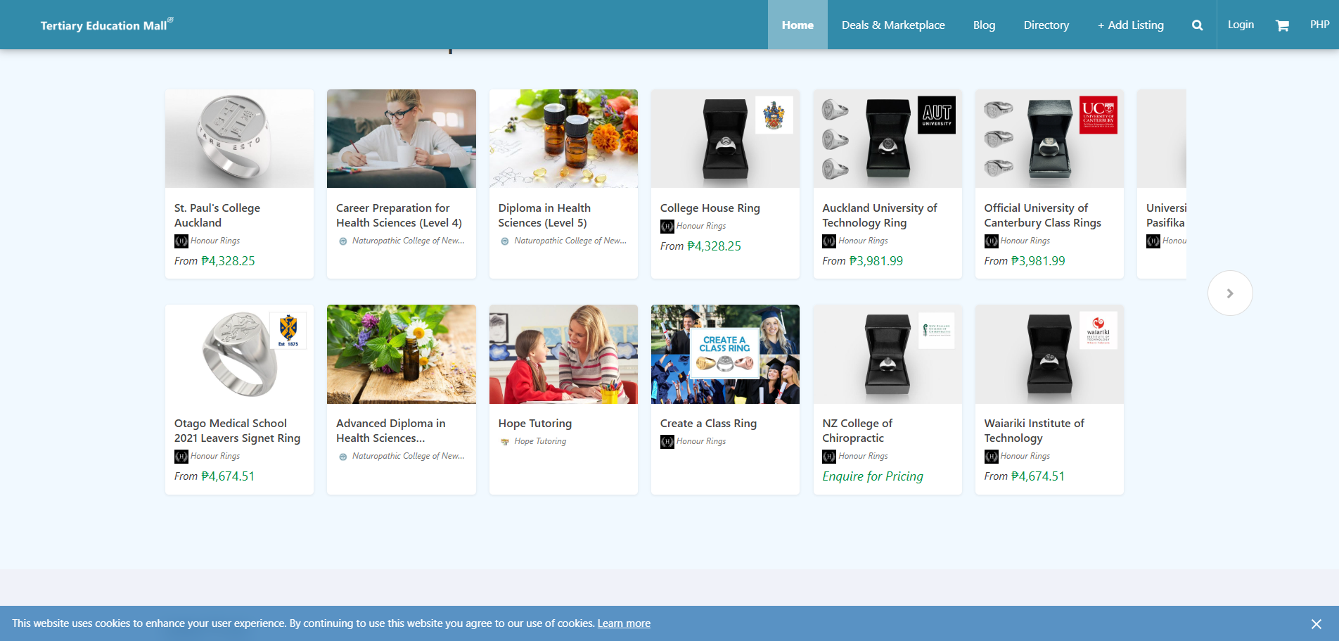The height and width of the screenshot is (641, 1339).
Task: Click From ₱4,328.25 price under College House
Action: click(700, 246)
